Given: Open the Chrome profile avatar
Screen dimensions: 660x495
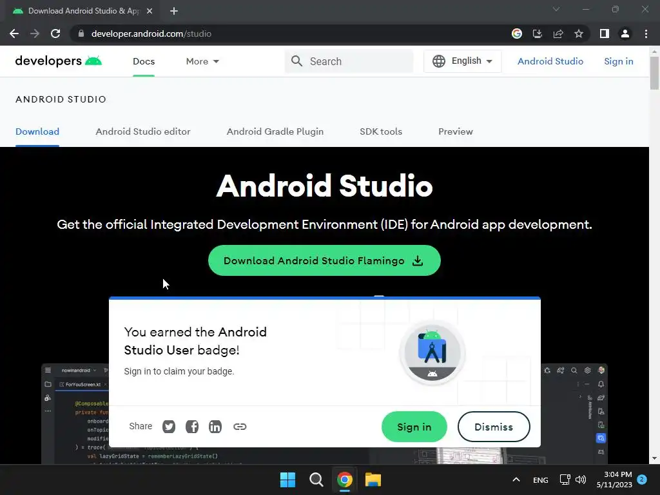Looking at the screenshot, I should pos(625,34).
